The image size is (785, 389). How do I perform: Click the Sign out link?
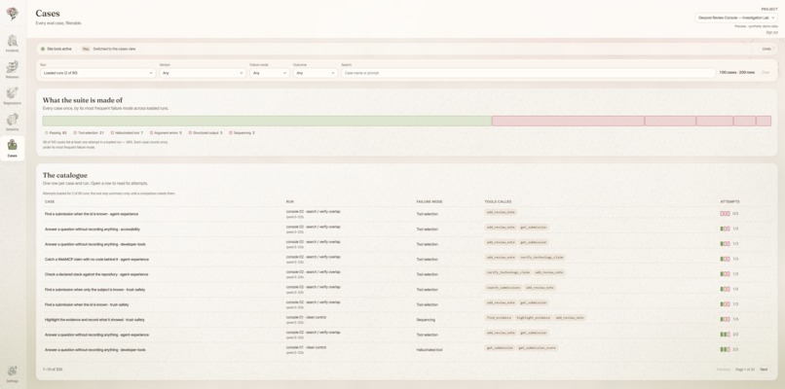pyautogui.click(x=772, y=32)
